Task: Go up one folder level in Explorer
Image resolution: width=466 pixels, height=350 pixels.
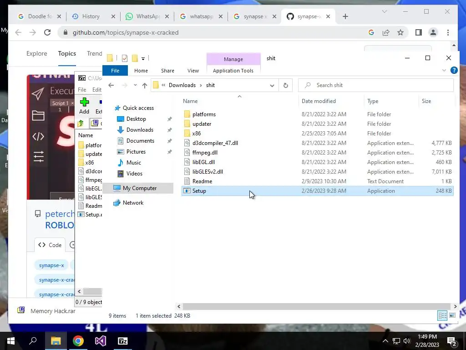Action: click(x=145, y=85)
